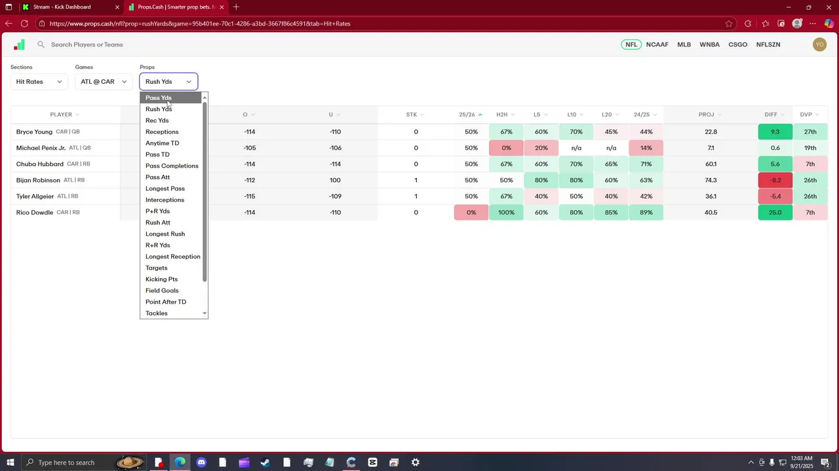Switch to the CSGO section
Screen dimensions: 839x471
click(x=738, y=44)
